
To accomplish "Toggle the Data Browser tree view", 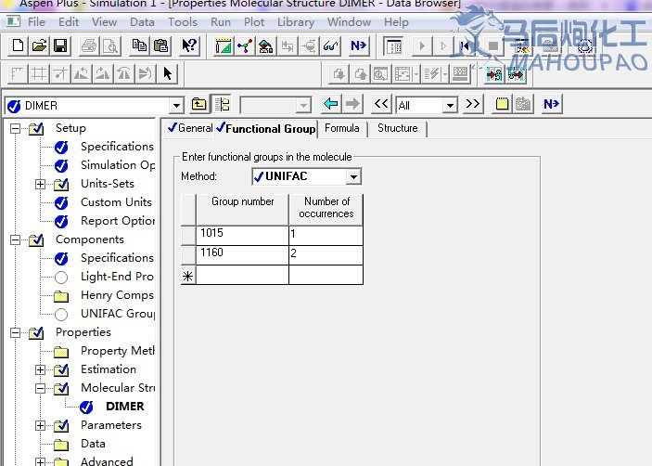I will (223, 104).
